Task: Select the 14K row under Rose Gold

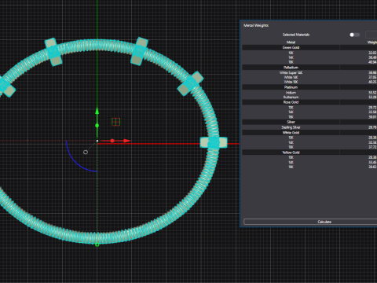Action: coord(309,112)
